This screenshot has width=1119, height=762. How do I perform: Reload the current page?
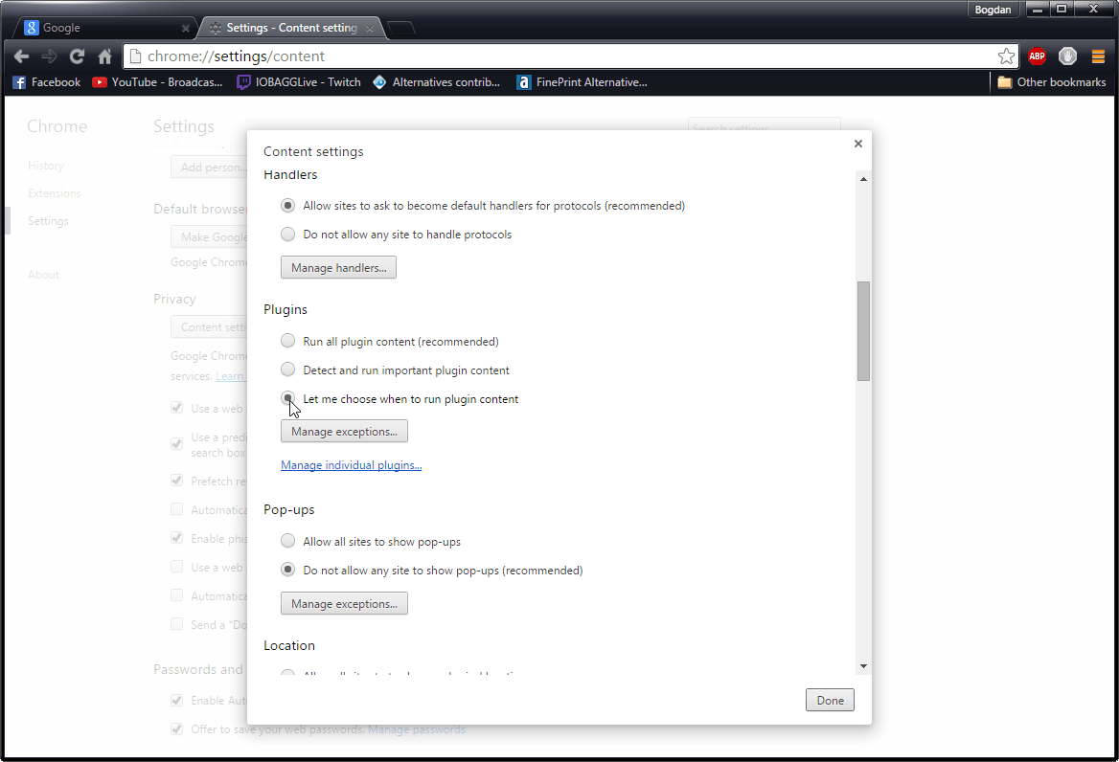click(77, 56)
